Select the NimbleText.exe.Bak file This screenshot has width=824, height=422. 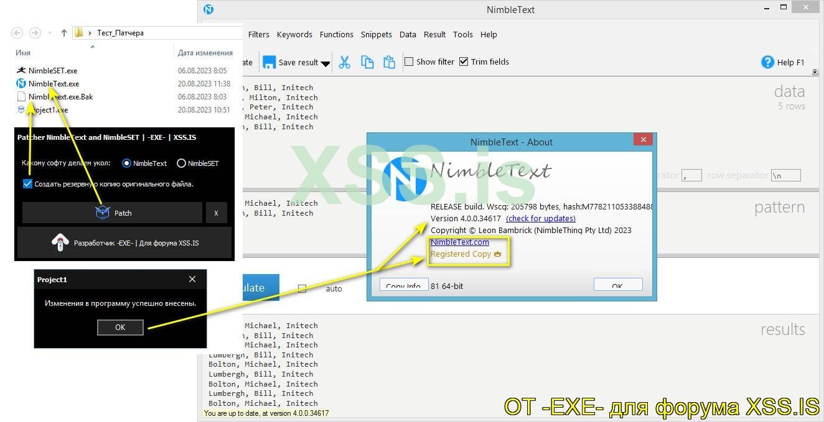point(60,96)
